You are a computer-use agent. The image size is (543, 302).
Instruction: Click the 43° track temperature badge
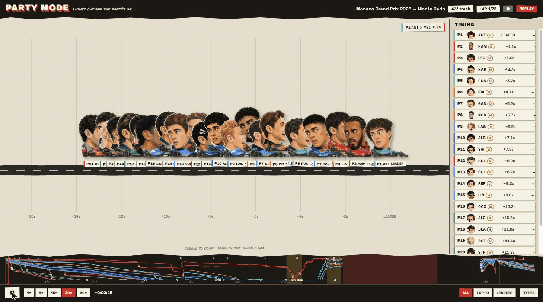461,9
